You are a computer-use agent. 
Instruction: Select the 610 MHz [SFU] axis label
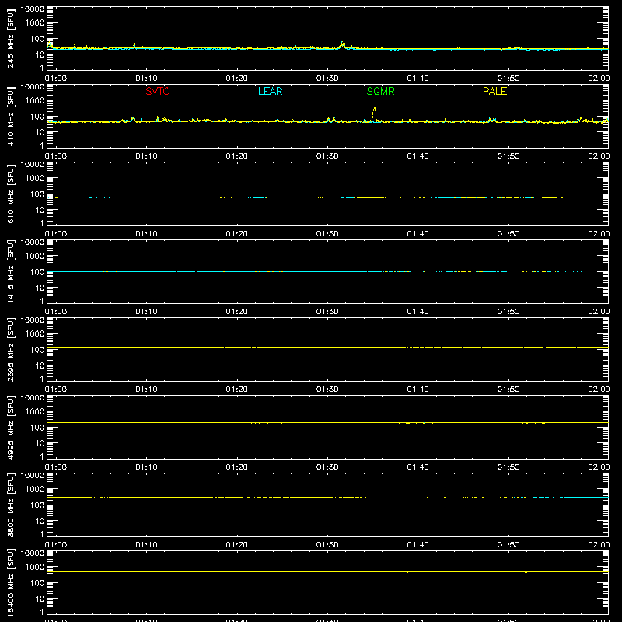10,194
